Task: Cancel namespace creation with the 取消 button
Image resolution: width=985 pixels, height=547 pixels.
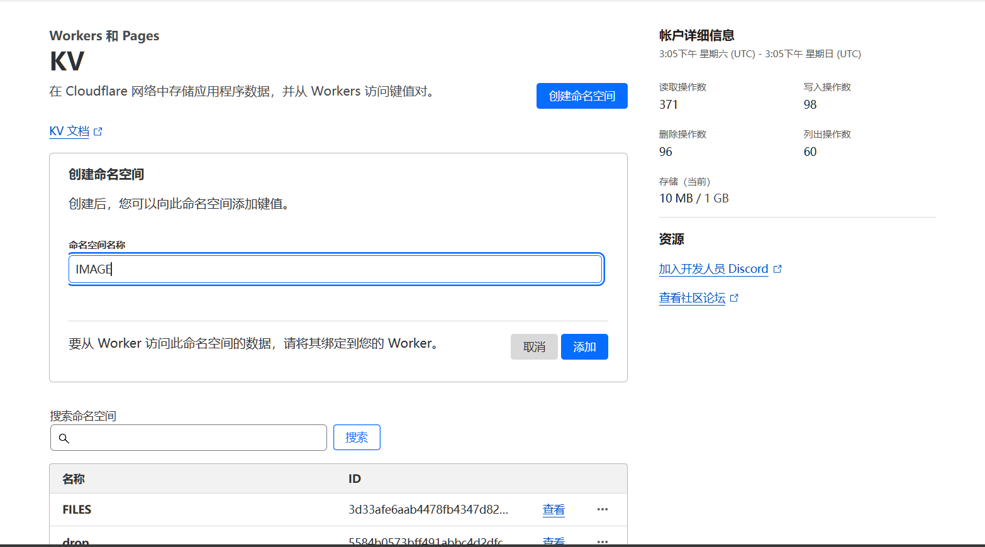Action: [x=533, y=347]
